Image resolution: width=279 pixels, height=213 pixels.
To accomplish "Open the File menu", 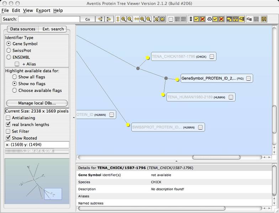I will point(5,11).
